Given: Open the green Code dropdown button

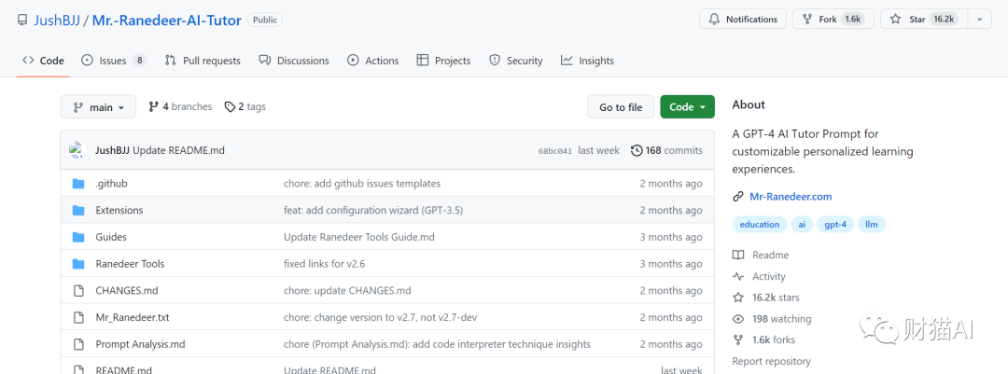Looking at the screenshot, I should click(x=687, y=107).
